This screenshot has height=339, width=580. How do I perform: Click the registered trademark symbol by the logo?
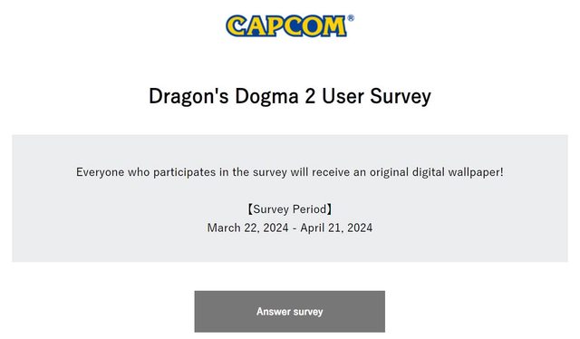tap(351, 18)
